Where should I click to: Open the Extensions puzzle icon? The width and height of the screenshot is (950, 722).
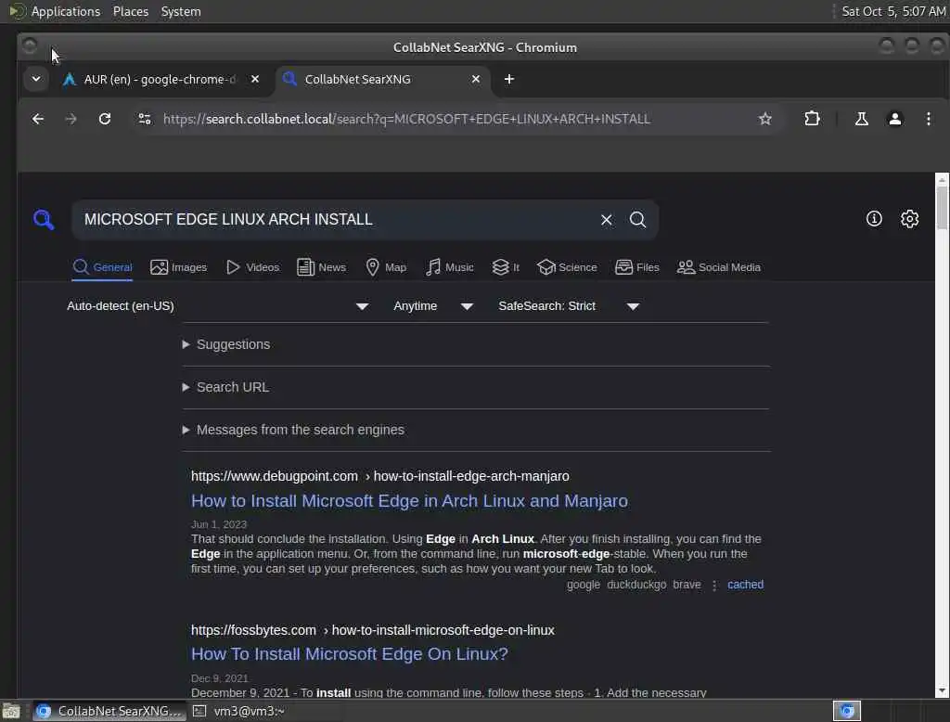pos(812,119)
